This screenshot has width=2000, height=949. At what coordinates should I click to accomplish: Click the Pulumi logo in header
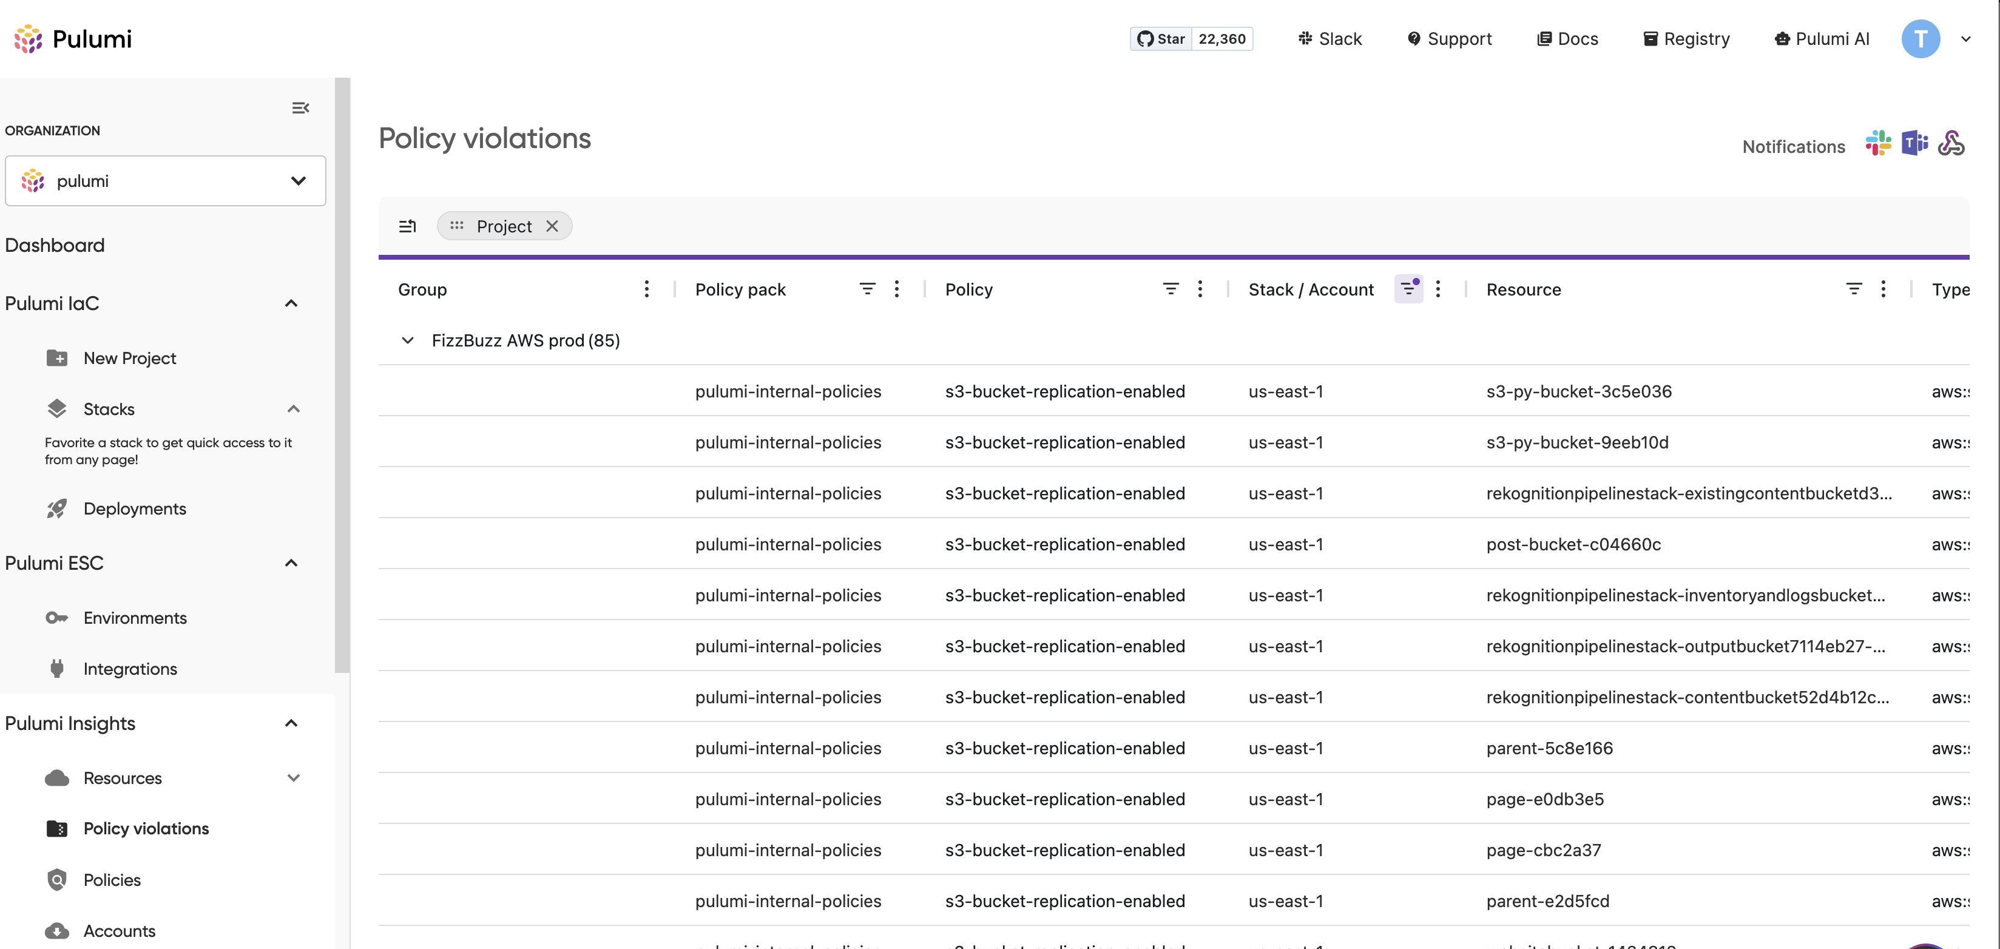(73, 39)
